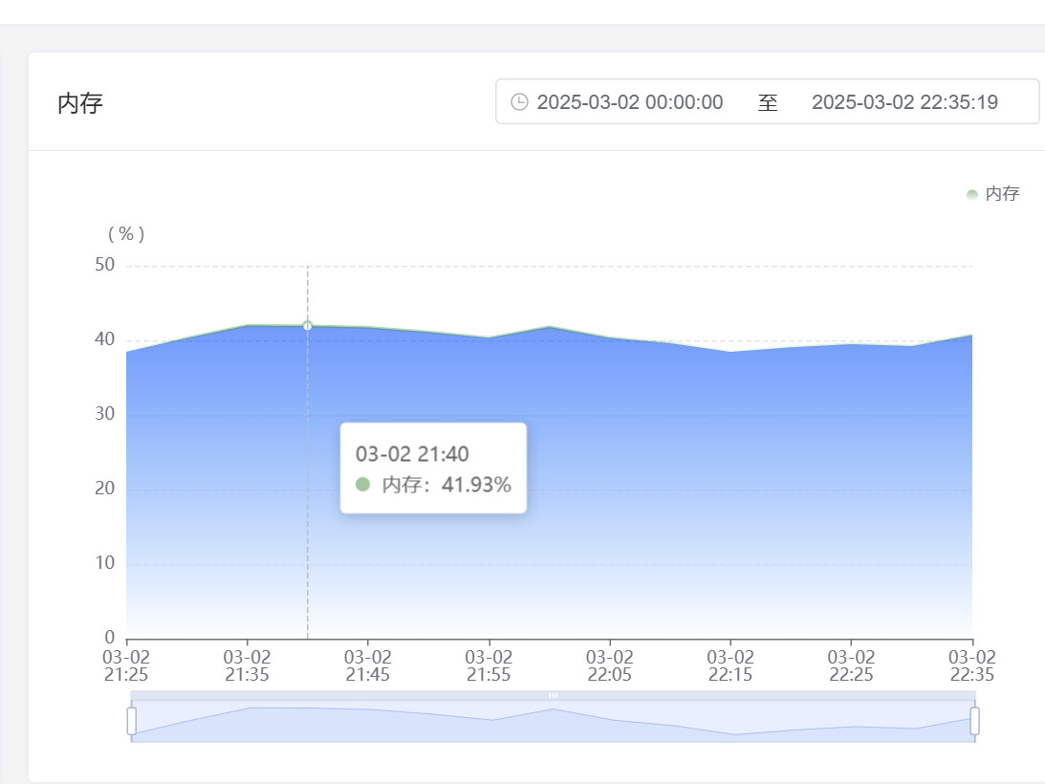The width and height of the screenshot is (1045, 784).
Task: Click the start date 2025-03-02 00:00:00 field
Action: [629, 102]
